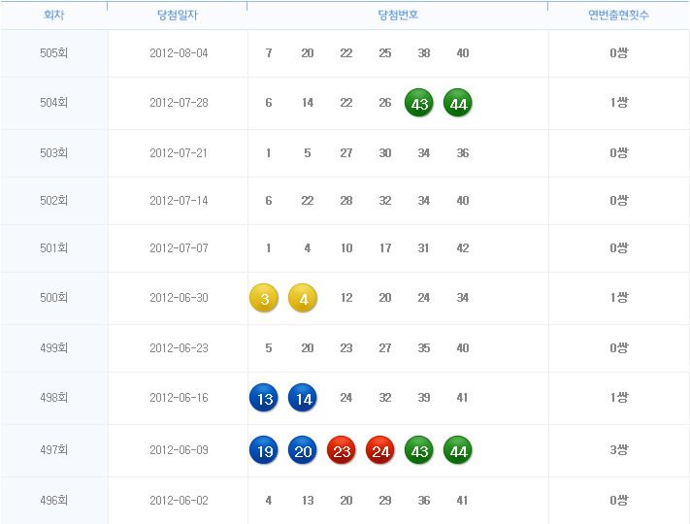This screenshot has width=690, height=524.
Task: Click the 당첨일자 column header
Action: click(x=178, y=15)
